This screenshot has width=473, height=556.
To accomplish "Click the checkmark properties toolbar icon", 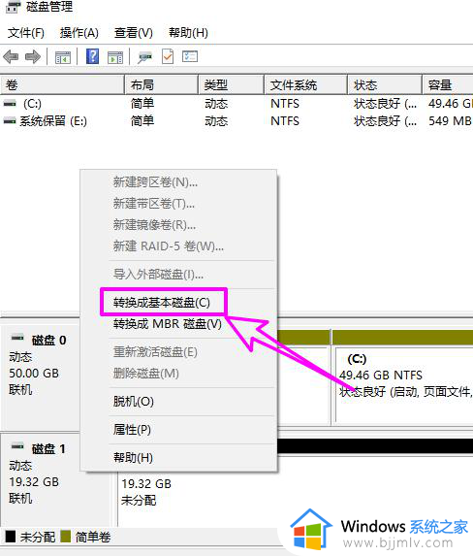I will pos(168,56).
